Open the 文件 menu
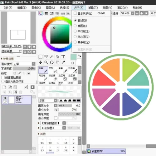The height and width of the screenshot is (156, 156). (x=8, y=8)
